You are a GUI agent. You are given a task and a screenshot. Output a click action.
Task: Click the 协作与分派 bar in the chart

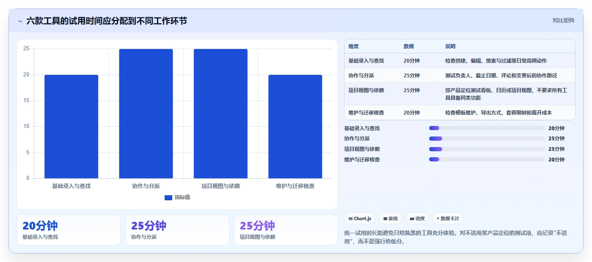(146, 114)
